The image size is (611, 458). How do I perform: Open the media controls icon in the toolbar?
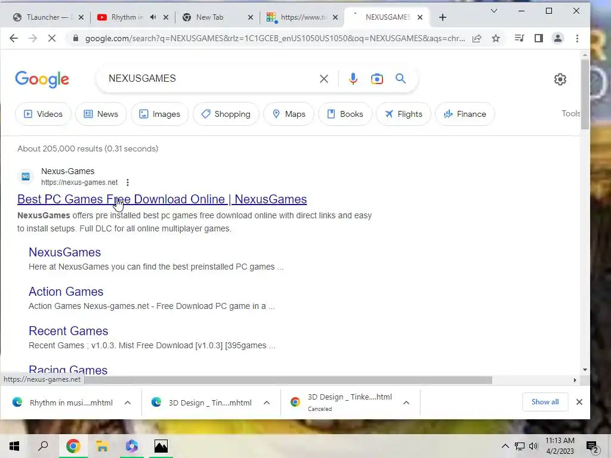(519, 38)
